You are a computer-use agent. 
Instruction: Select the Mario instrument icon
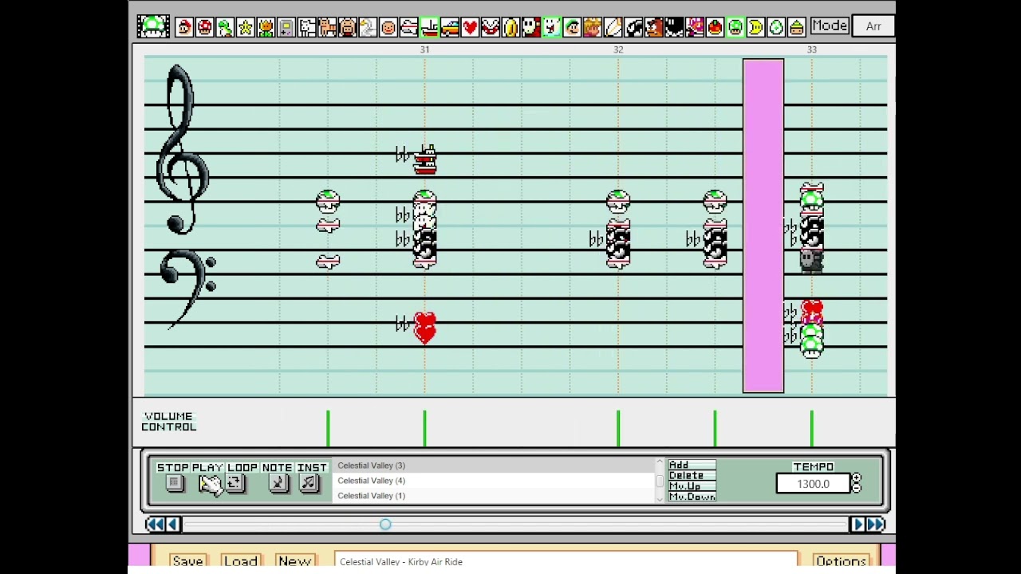pyautogui.click(x=184, y=27)
